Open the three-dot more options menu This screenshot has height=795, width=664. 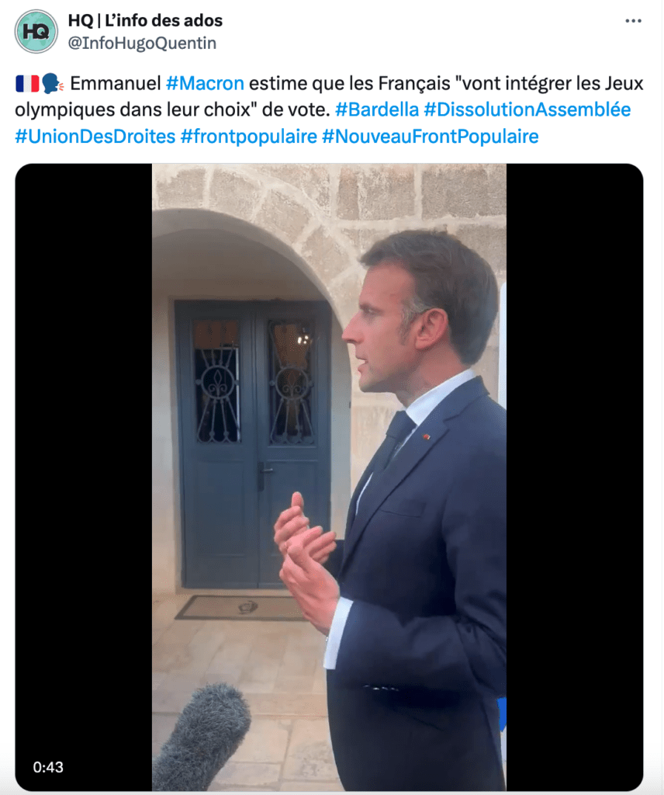click(x=633, y=21)
